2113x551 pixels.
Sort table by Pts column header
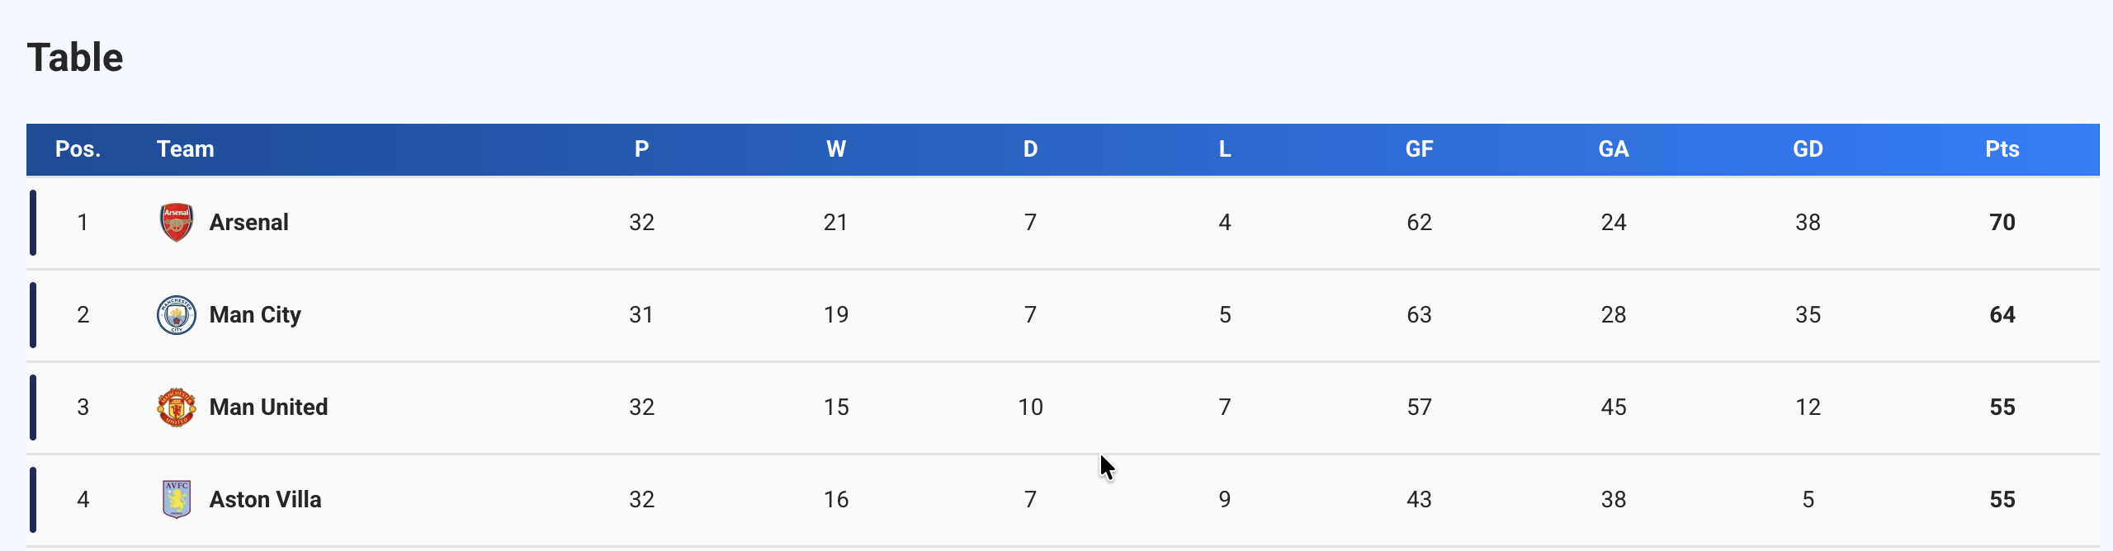(x=2002, y=149)
